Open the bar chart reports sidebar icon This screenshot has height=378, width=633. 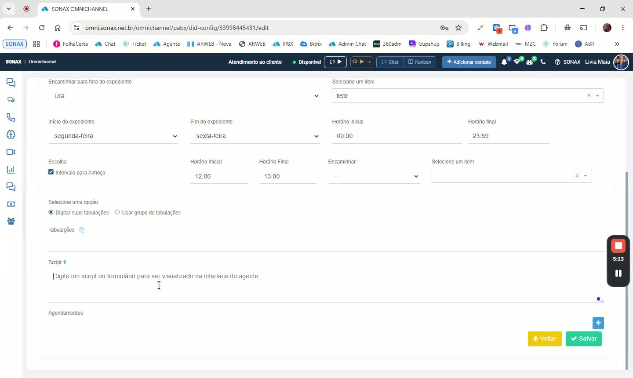pos(11,170)
